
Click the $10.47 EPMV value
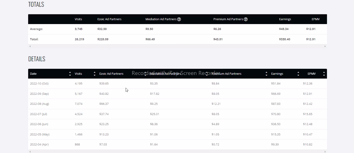tap(308, 134)
